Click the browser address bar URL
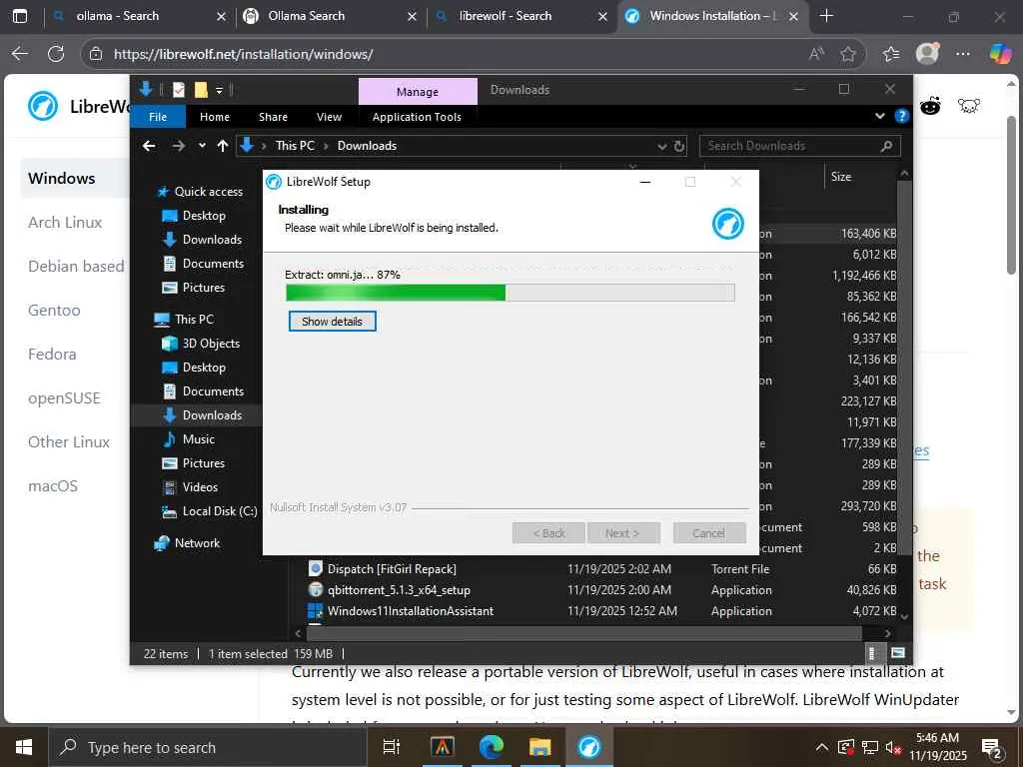The width and height of the screenshot is (1023, 767). click(x=244, y=54)
